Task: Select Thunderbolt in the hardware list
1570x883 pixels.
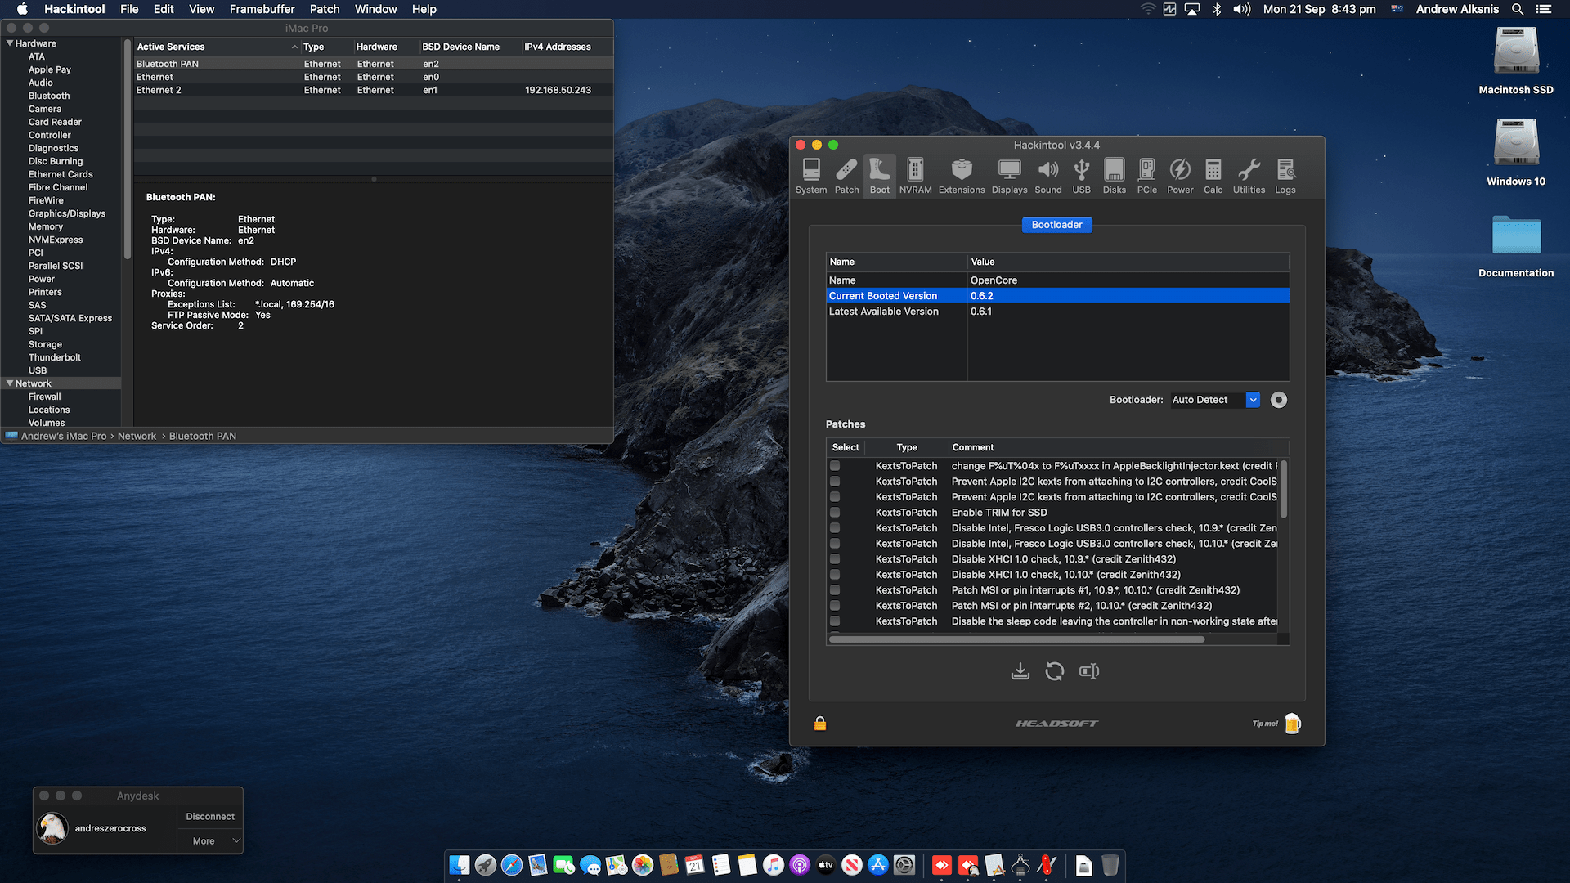Action: click(x=55, y=357)
